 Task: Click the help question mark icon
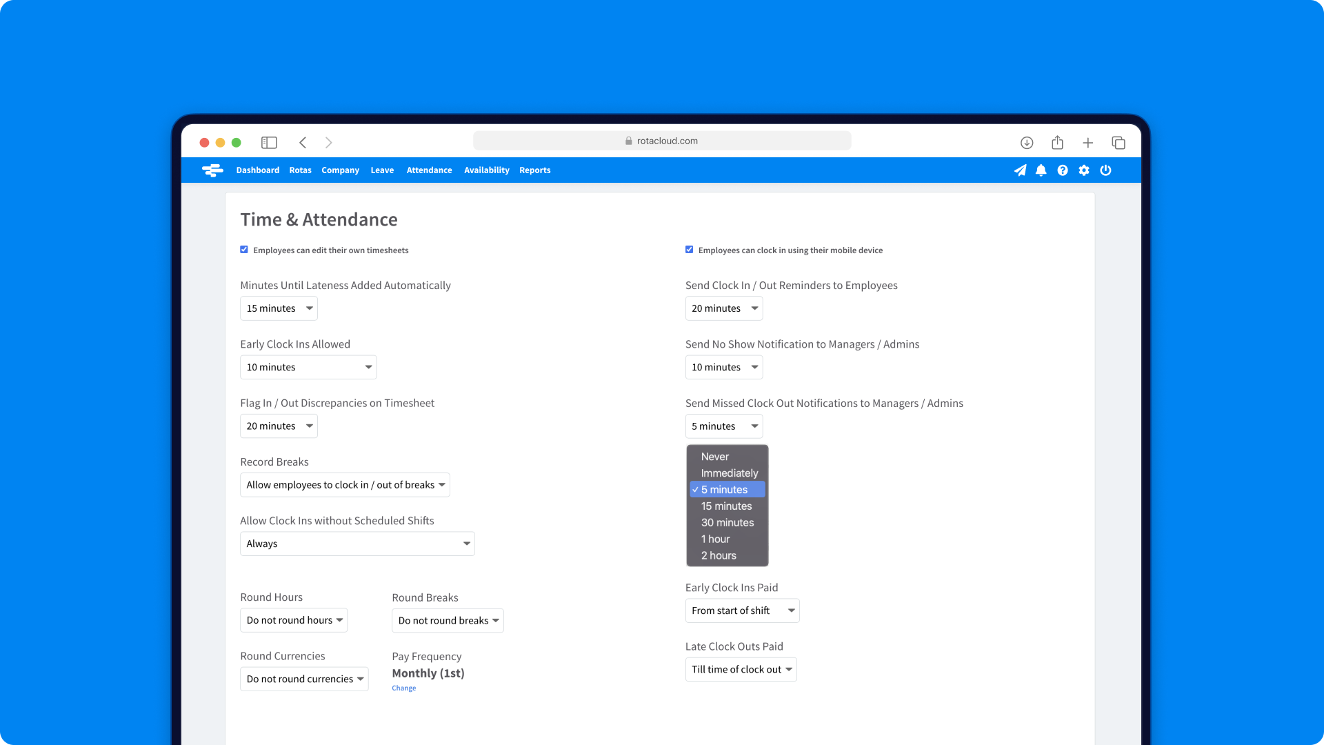[1063, 170]
